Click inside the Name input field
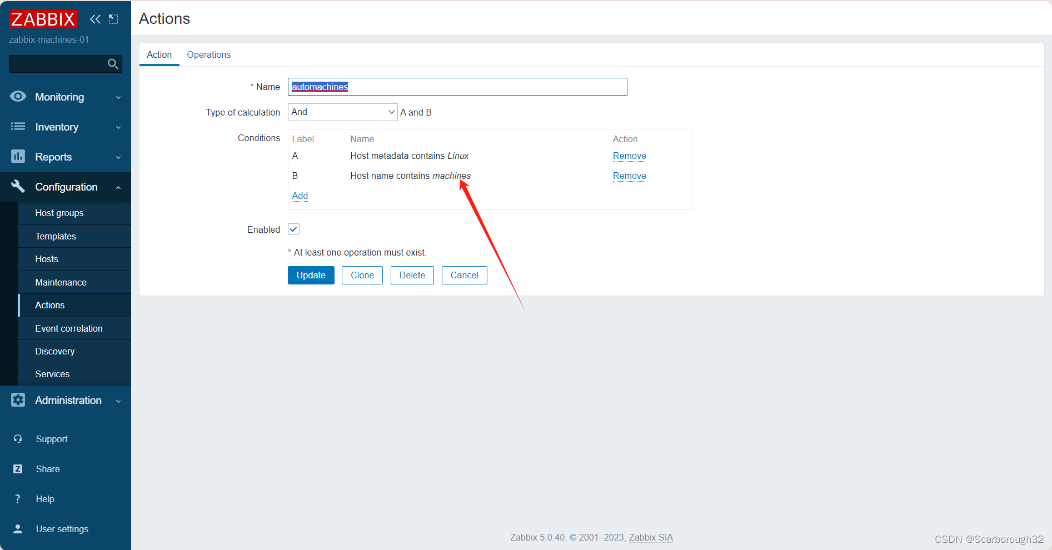1052x550 pixels. point(457,87)
